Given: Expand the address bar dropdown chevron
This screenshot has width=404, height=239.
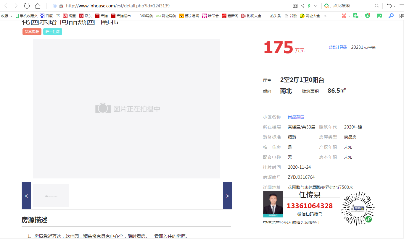Looking at the screenshot, I should pos(316,6).
